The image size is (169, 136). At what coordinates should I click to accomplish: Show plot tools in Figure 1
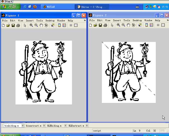pyautogui.click(x=76, y=25)
